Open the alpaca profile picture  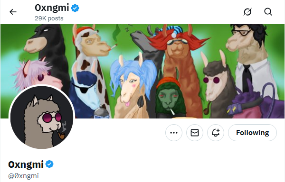click(42, 117)
